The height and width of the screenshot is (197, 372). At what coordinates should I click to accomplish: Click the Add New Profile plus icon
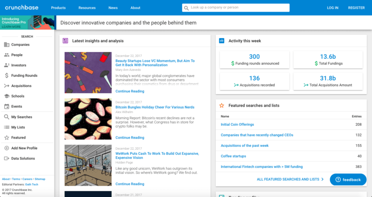[7, 148]
